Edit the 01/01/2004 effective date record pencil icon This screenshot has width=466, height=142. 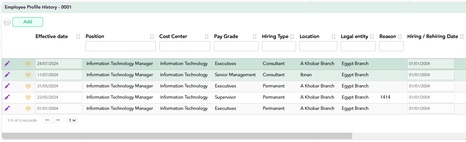coord(7,108)
